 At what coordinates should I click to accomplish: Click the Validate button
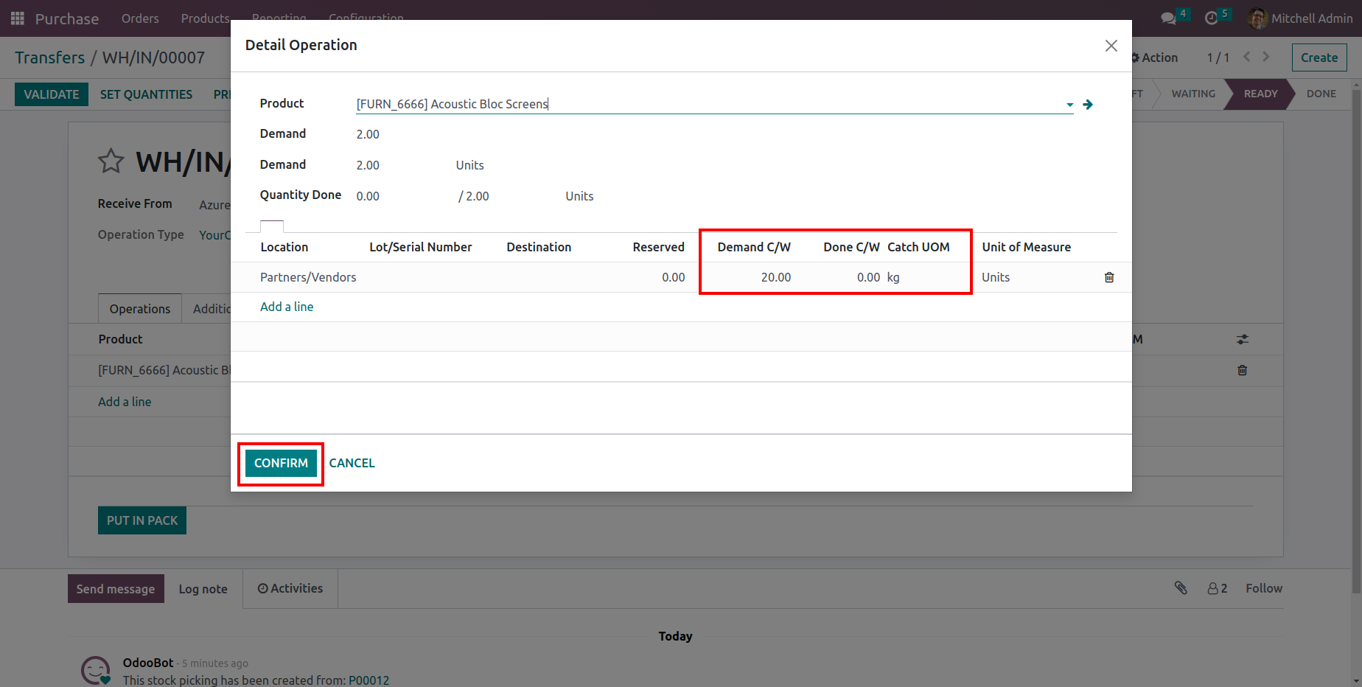click(x=52, y=94)
